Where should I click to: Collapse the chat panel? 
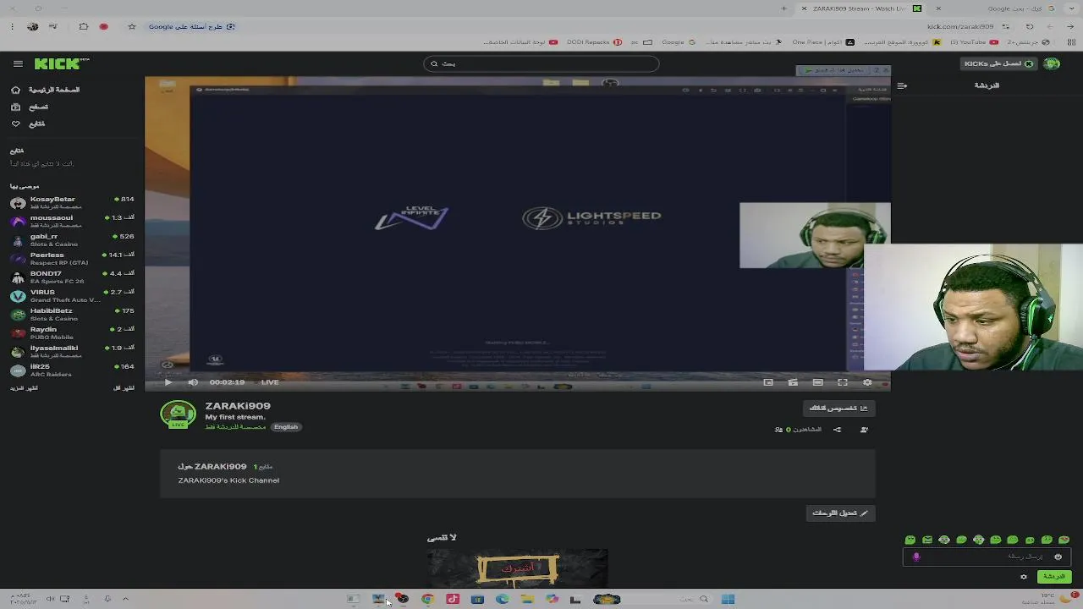pyautogui.click(x=902, y=85)
